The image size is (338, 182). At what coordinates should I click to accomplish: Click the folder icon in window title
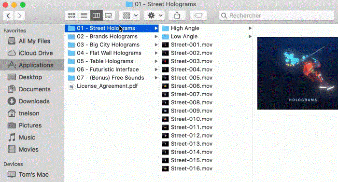pos(129,4)
